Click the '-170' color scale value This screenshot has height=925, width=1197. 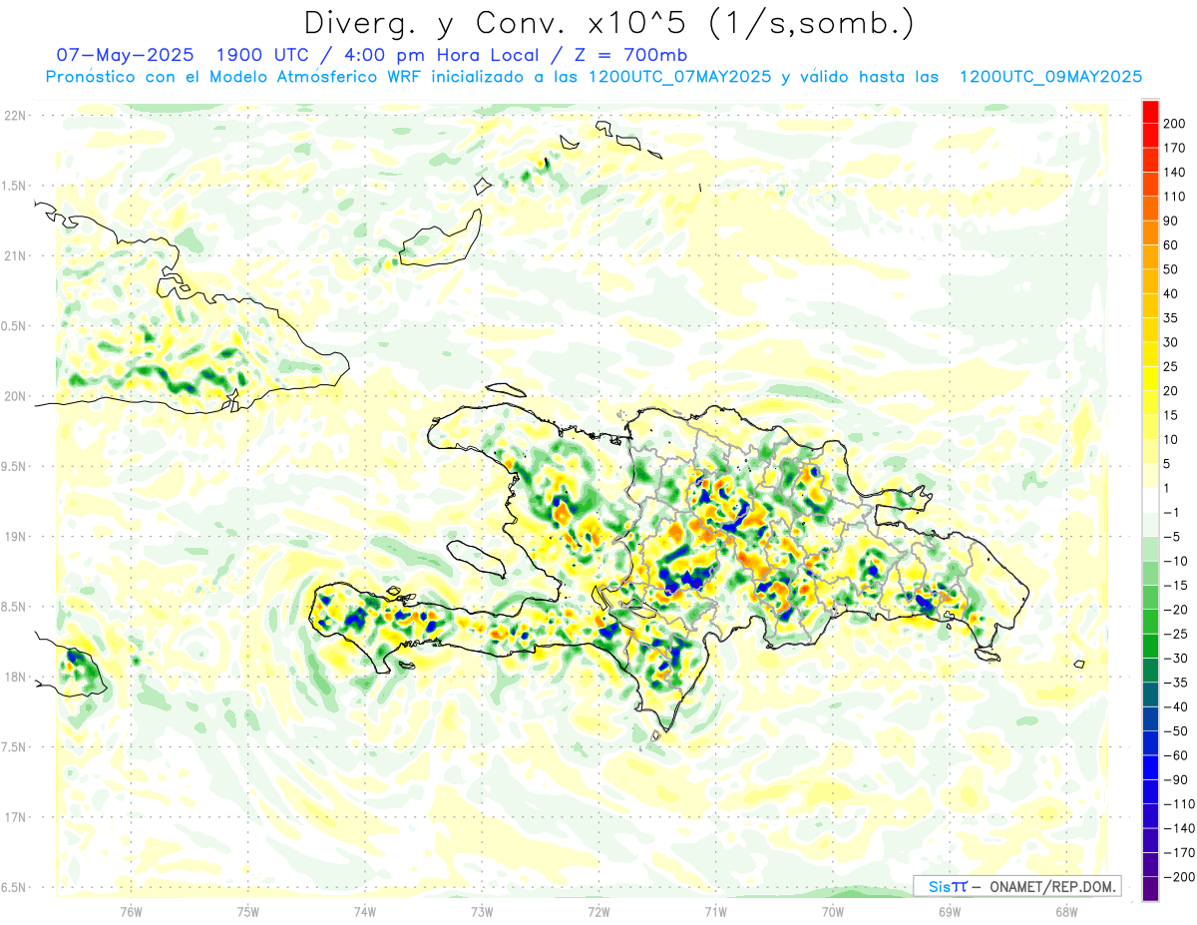pyautogui.click(x=1178, y=852)
